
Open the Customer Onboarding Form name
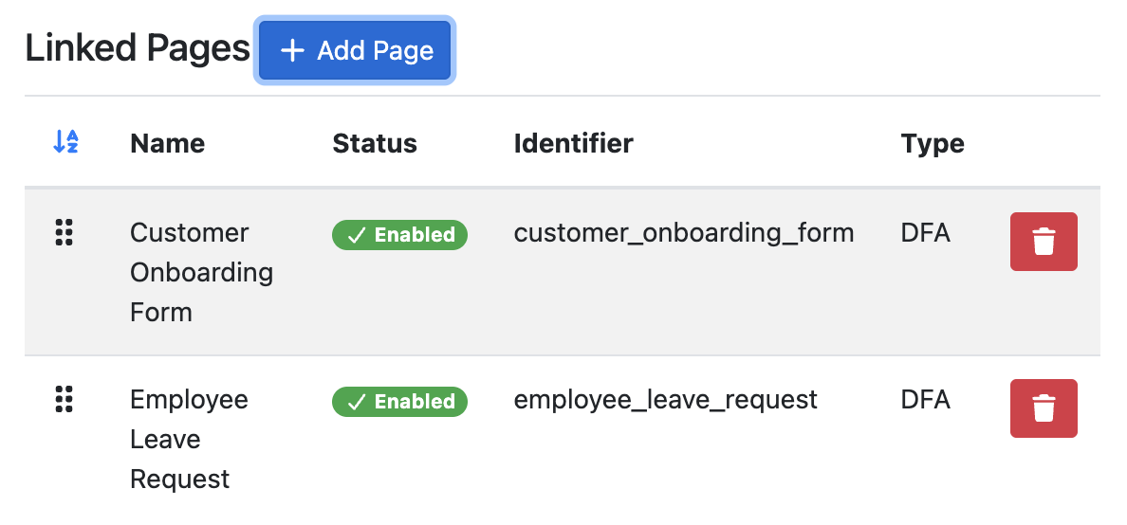coord(201,272)
